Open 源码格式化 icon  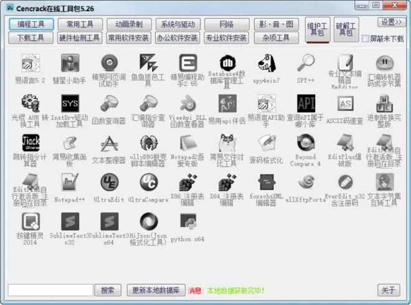click(x=267, y=143)
